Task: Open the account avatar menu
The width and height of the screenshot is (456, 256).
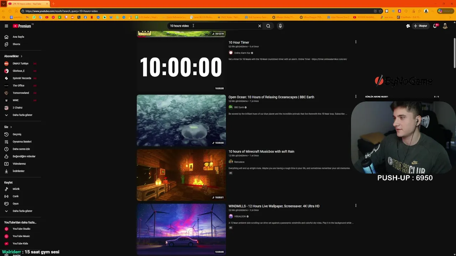Action: click(x=445, y=26)
